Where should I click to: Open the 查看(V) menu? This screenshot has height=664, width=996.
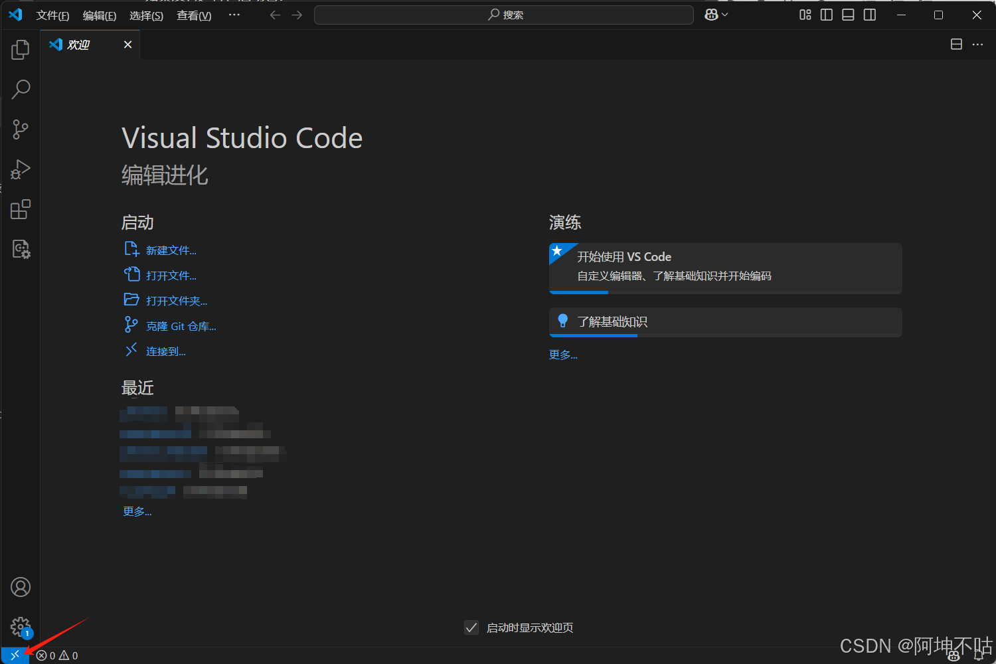click(x=194, y=15)
